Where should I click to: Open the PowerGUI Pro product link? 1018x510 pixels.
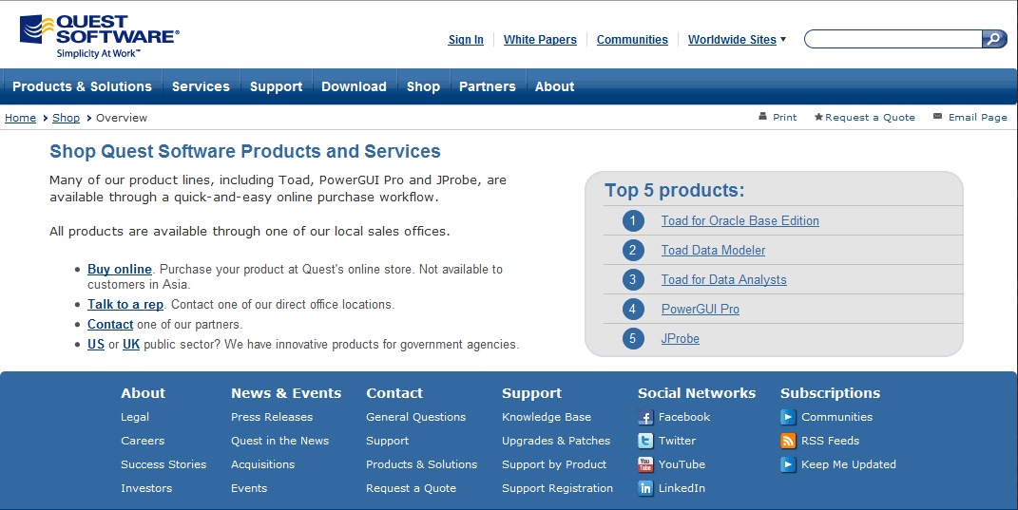coord(701,310)
